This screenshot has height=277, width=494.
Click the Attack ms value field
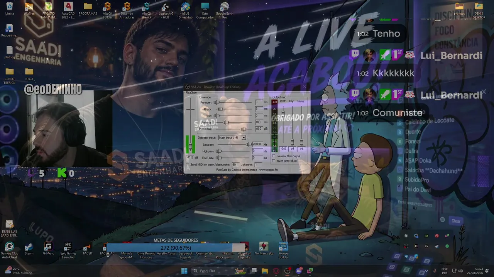[x=259, y=109]
